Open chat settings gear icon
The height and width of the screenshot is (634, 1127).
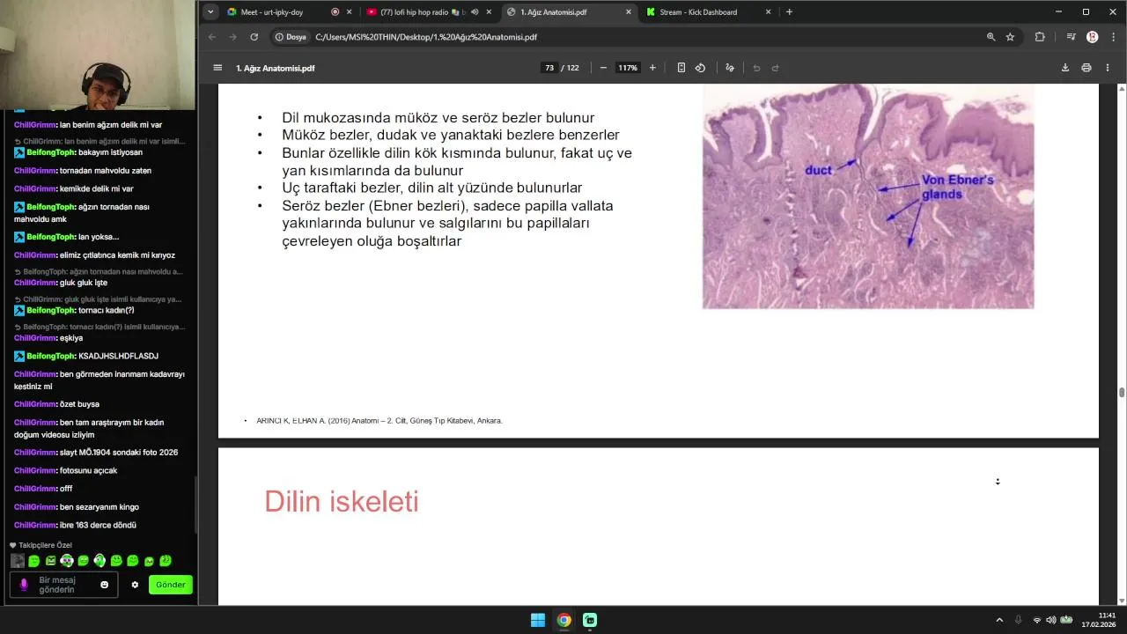135,585
